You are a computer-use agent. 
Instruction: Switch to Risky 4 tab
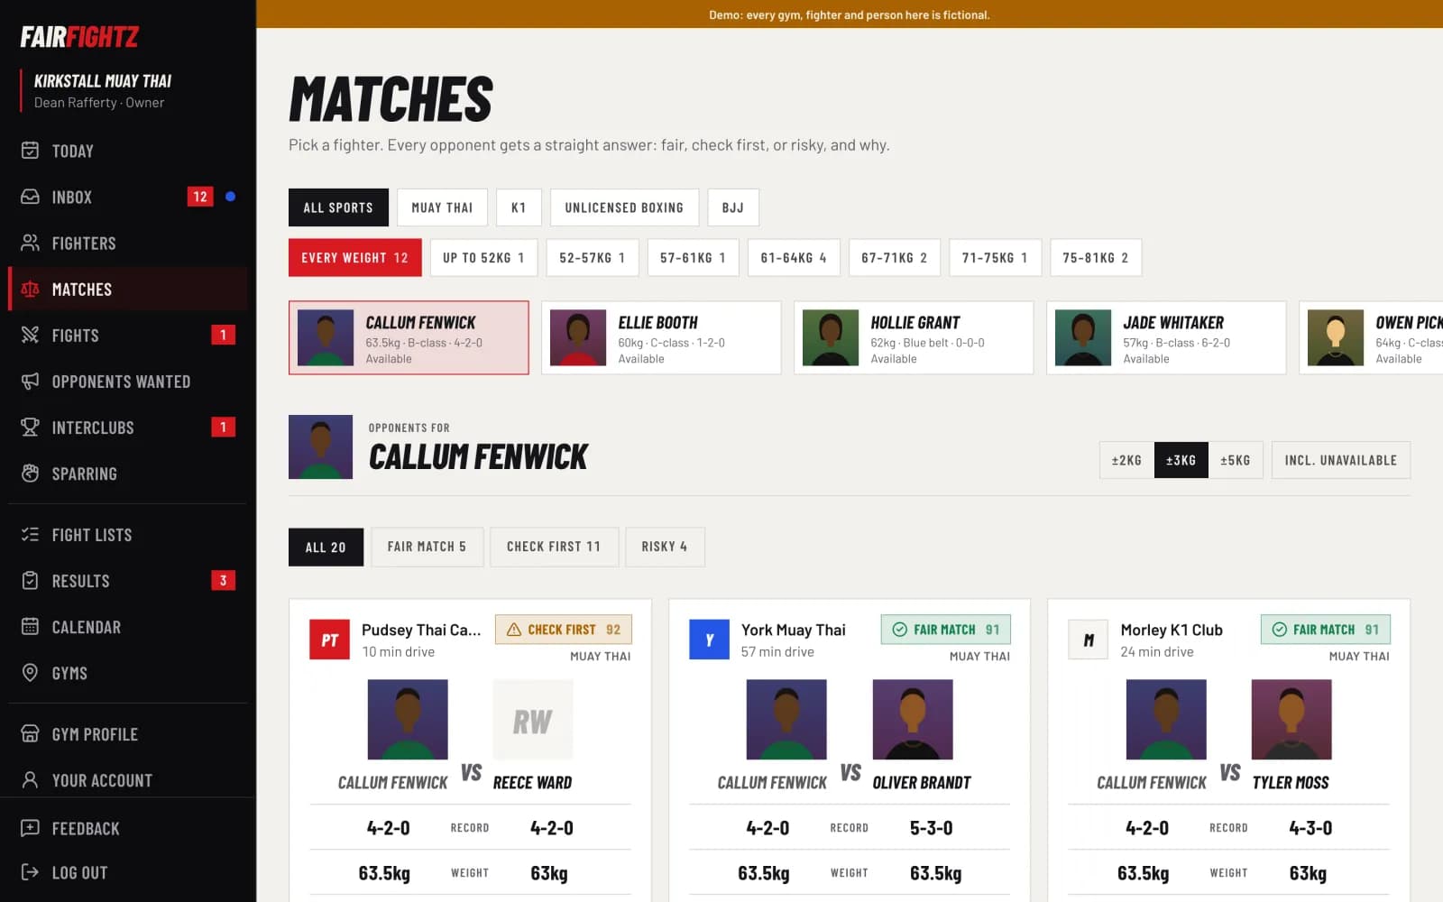point(665,547)
